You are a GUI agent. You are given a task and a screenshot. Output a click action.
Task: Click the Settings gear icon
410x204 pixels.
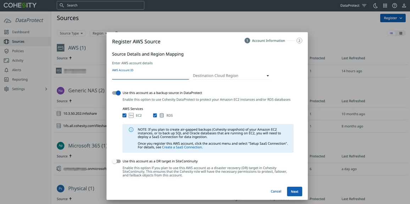click(x=6, y=89)
